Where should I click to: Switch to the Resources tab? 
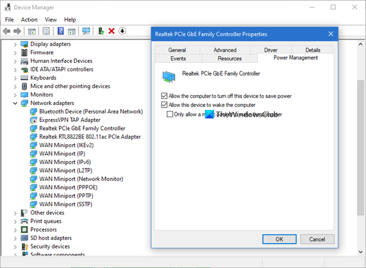(x=230, y=59)
